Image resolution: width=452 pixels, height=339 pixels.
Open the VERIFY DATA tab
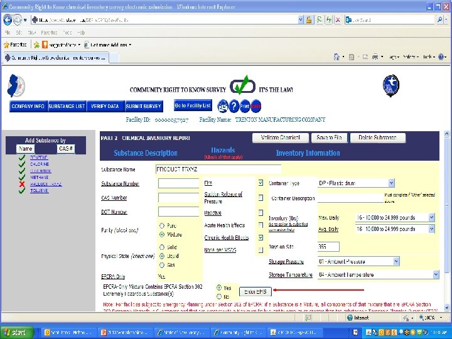(105, 106)
